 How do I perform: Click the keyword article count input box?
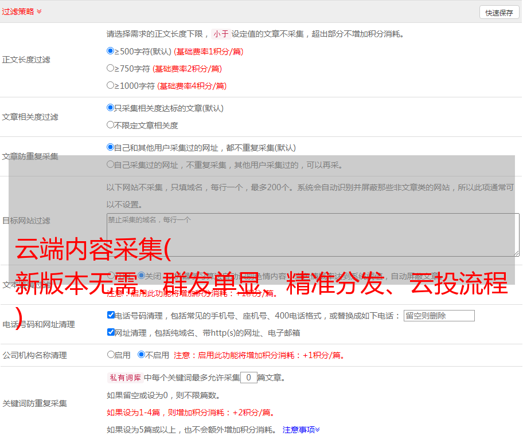tap(248, 378)
